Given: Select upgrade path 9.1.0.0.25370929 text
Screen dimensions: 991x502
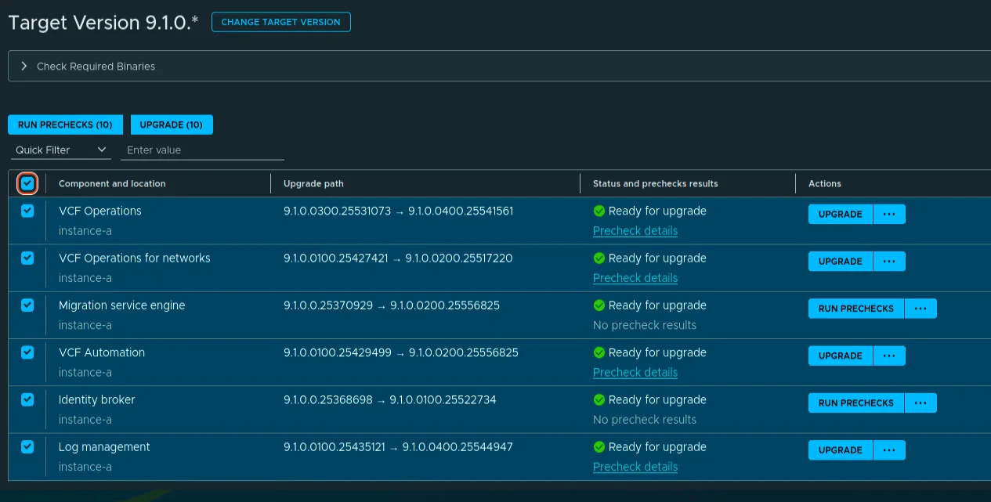Looking at the screenshot, I should pos(328,305).
